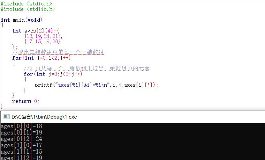The image size is (265, 160).
Task: Click output line ages[1][2]=19
Action: click(21, 158)
